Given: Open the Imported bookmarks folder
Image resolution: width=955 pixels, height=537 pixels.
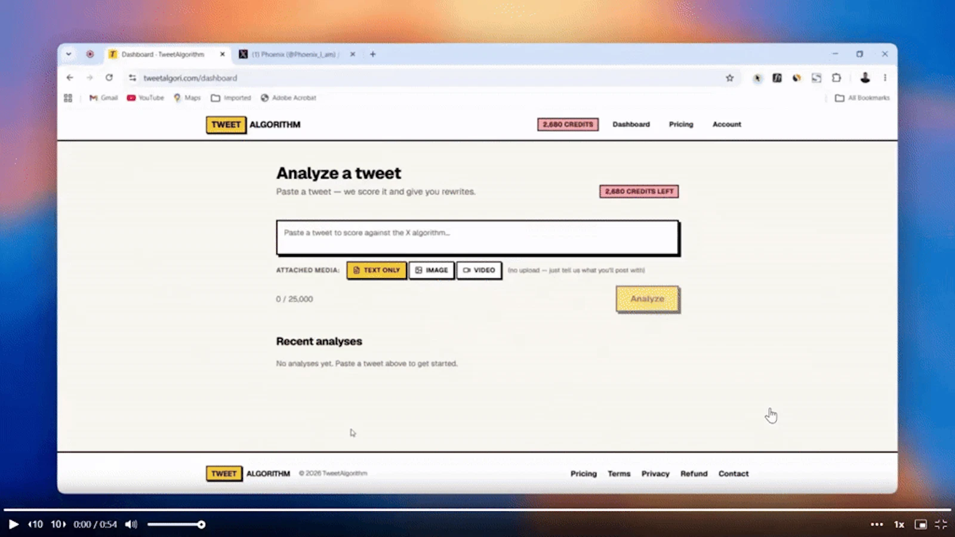Looking at the screenshot, I should pyautogui.click(x=231, y=98).
